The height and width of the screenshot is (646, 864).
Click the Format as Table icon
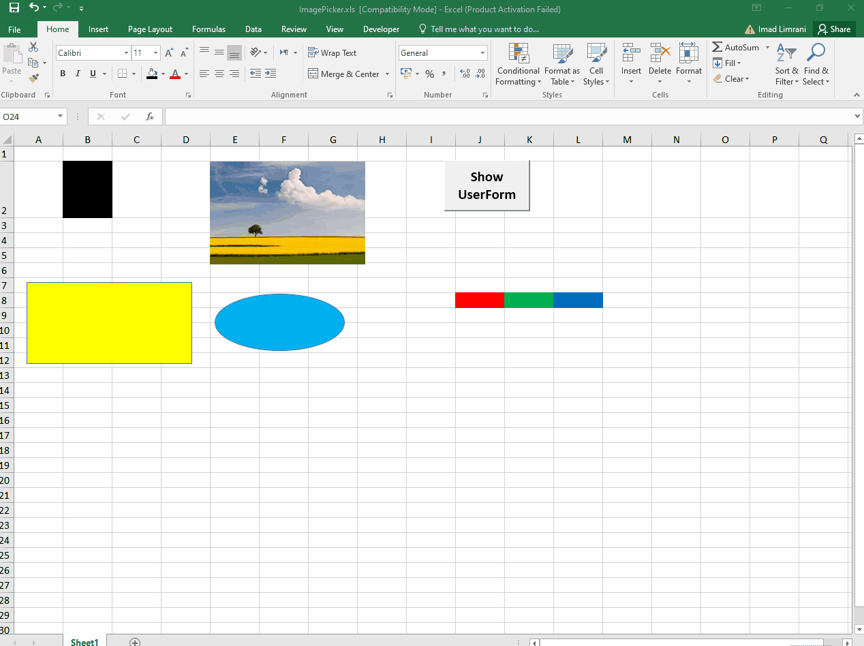click(562, 55)
